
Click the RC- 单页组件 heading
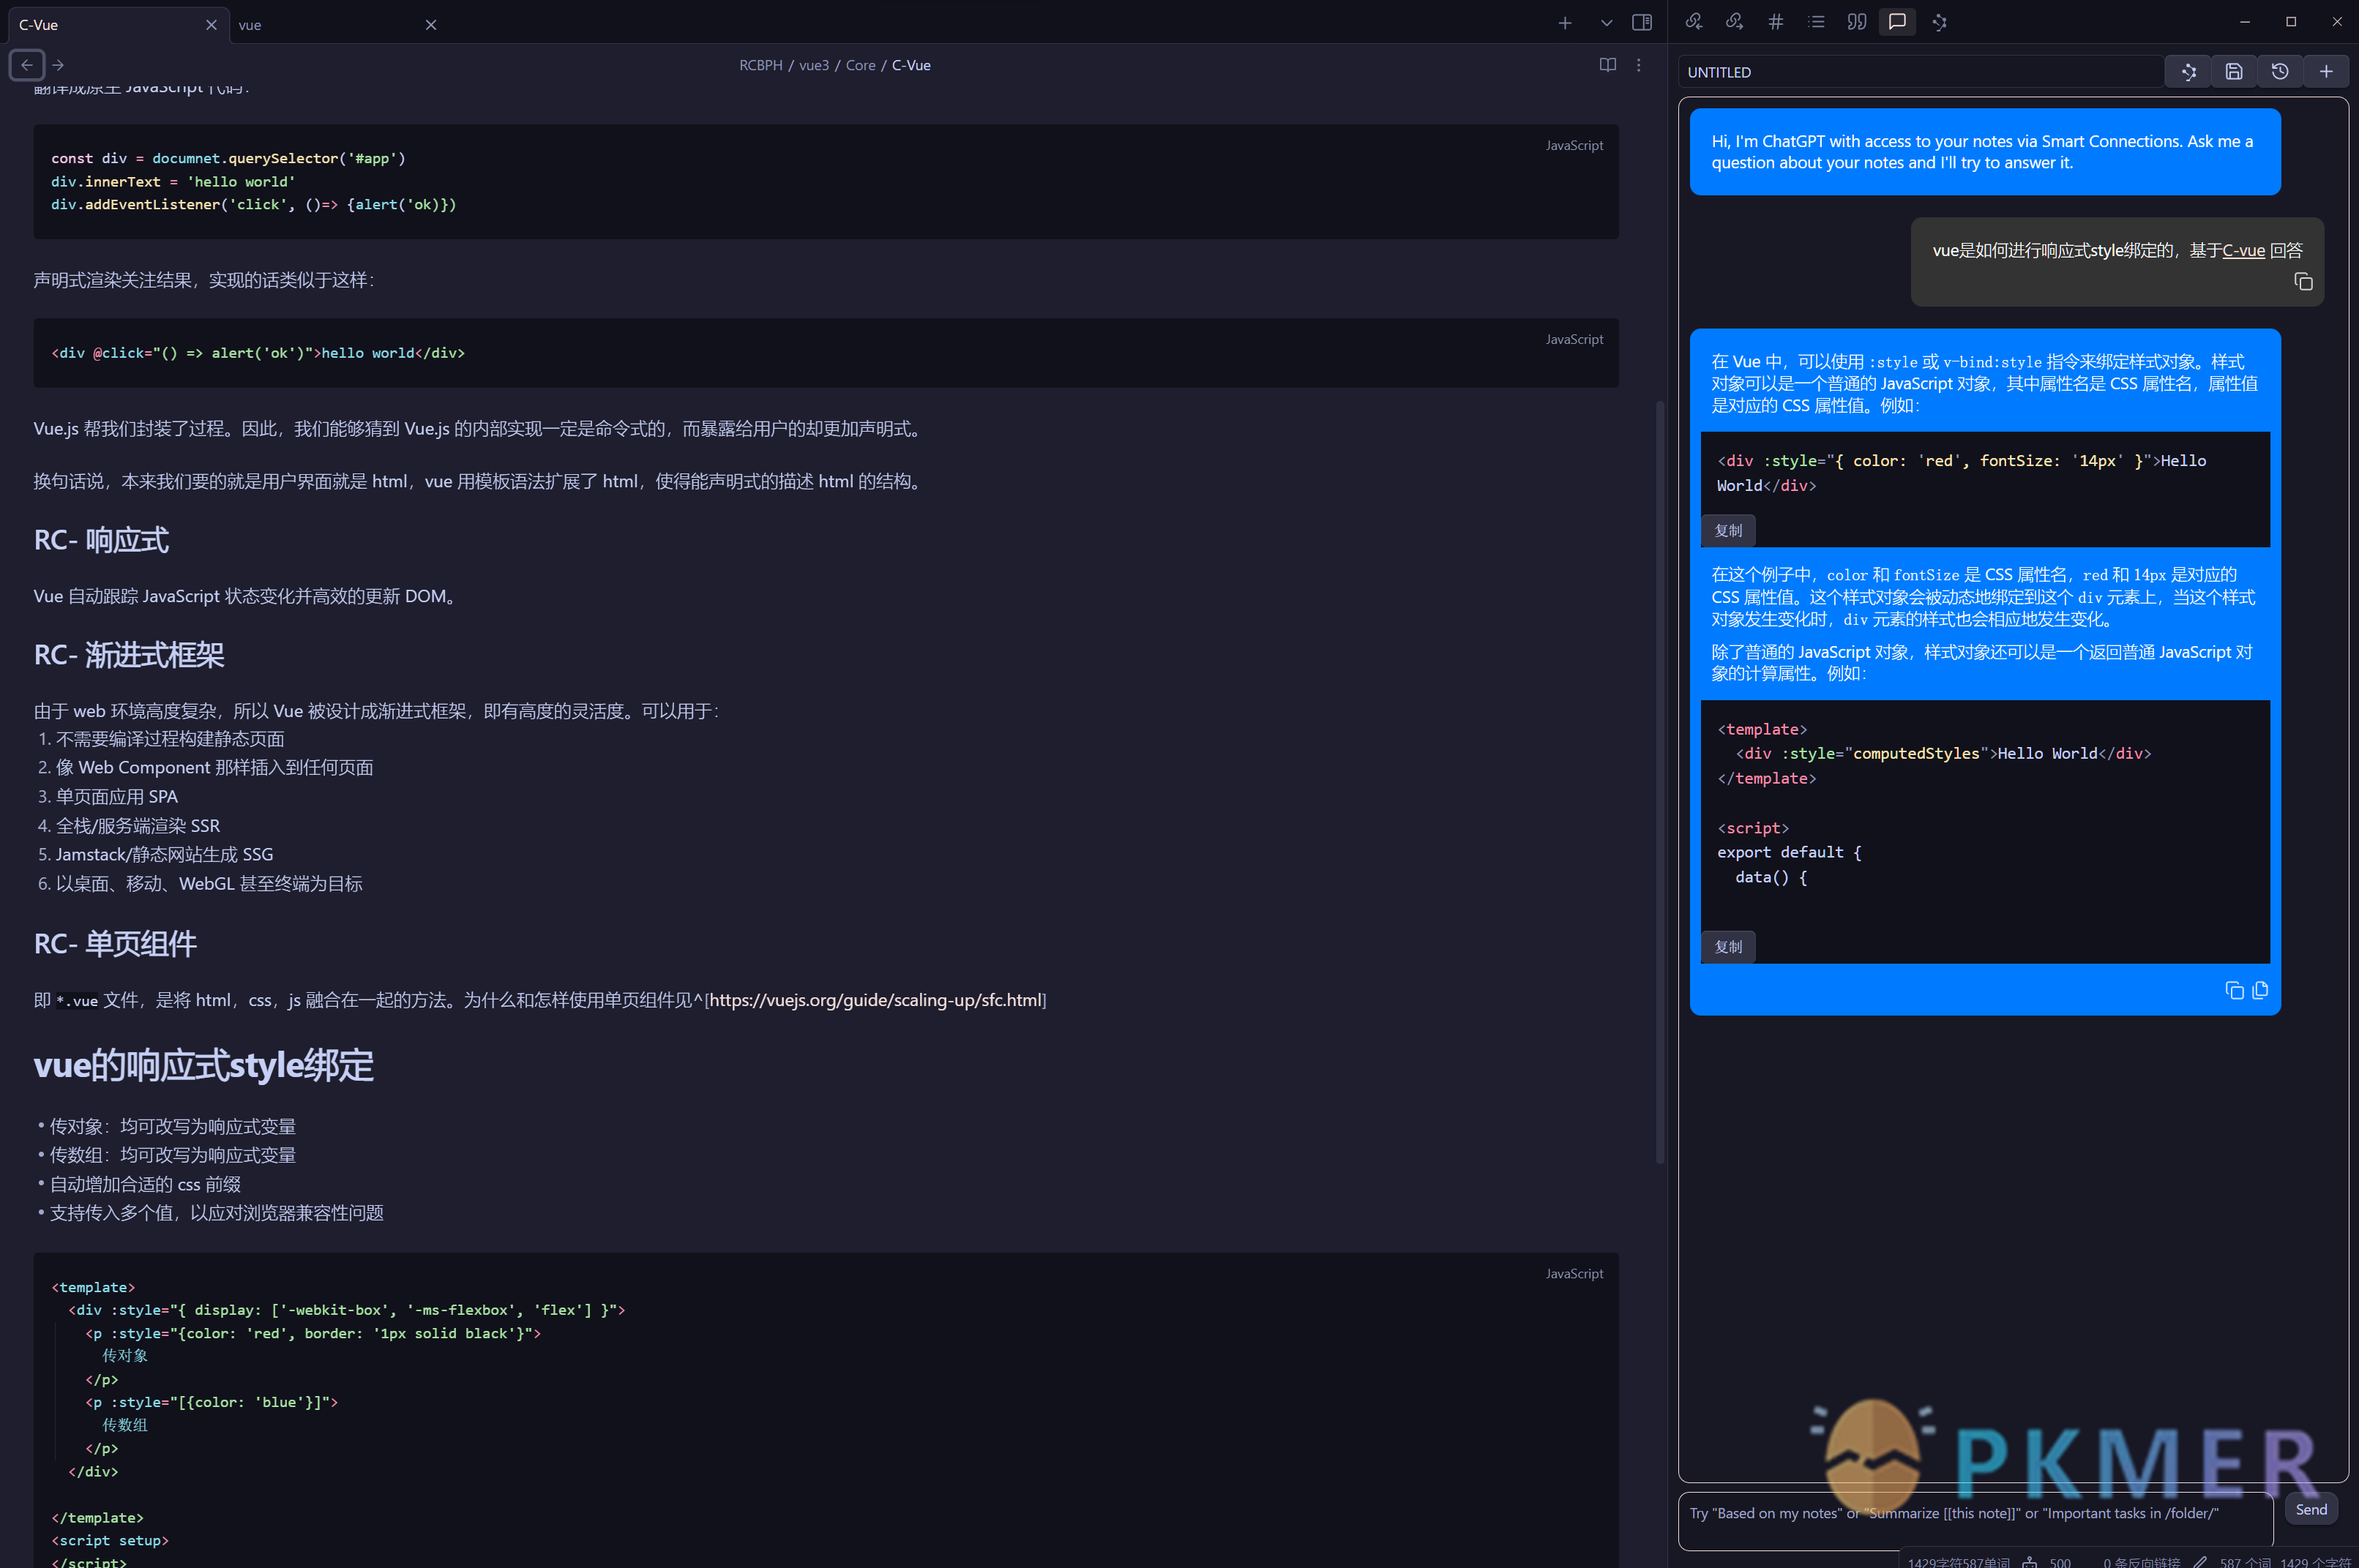115,944
